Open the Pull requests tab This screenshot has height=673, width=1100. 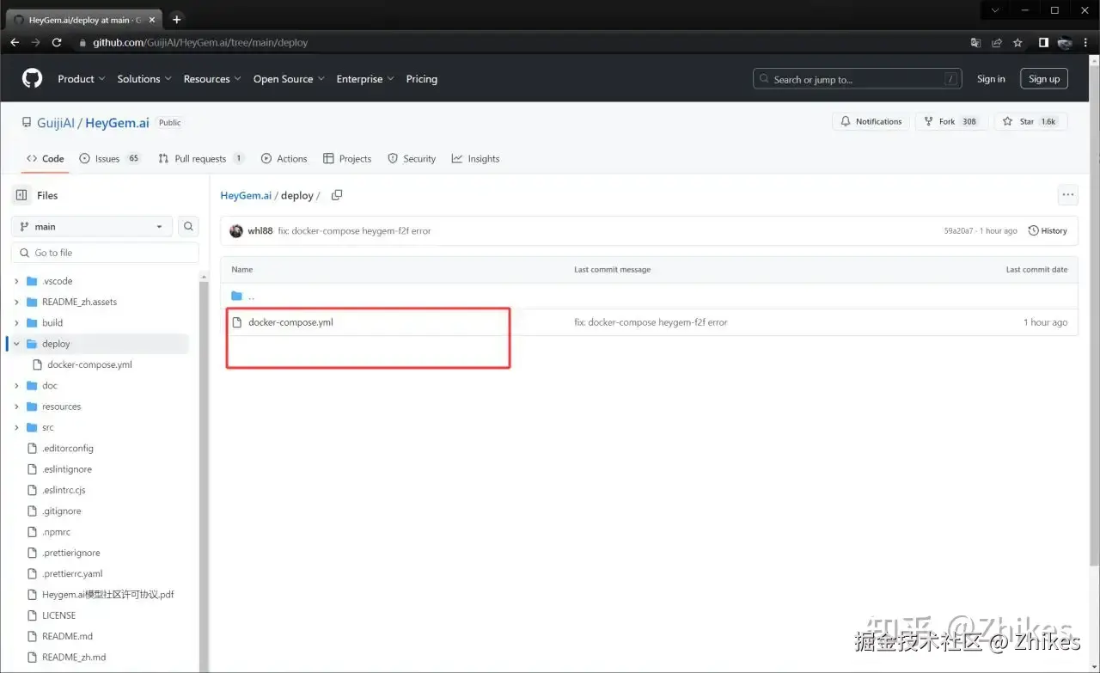click(201, 158)
